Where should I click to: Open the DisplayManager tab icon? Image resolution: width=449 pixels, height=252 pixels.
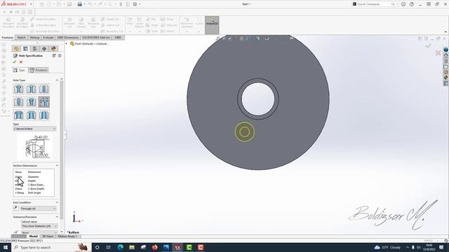(53, 48)
